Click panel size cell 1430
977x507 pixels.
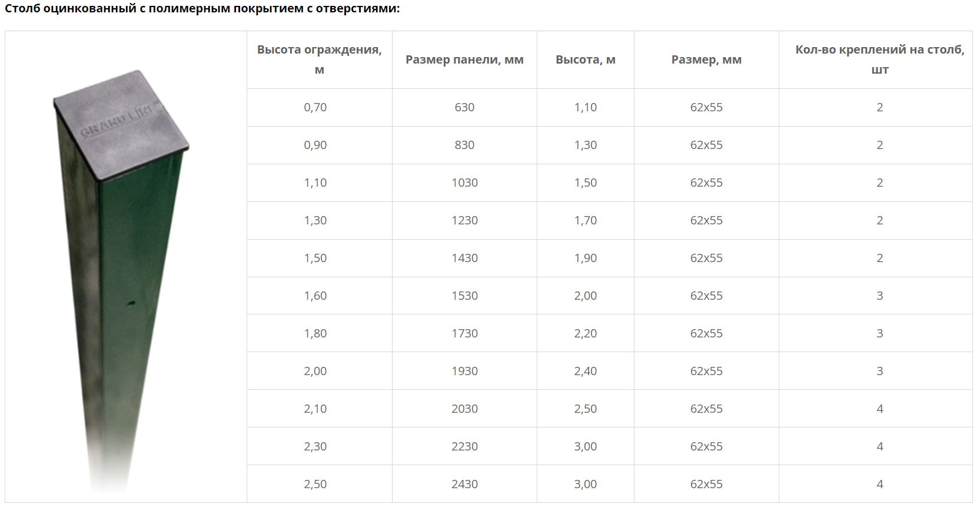pyautogui.click(x=464, y=258)
